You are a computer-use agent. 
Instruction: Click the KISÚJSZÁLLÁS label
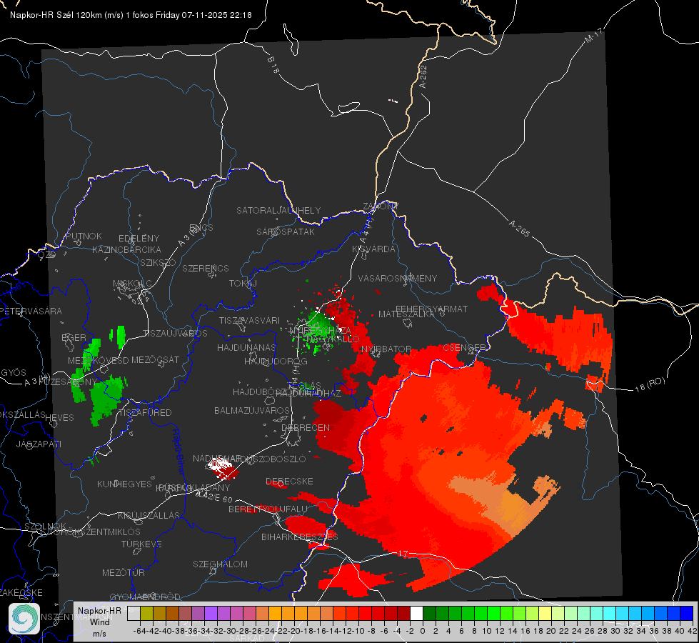coord(149,515)
